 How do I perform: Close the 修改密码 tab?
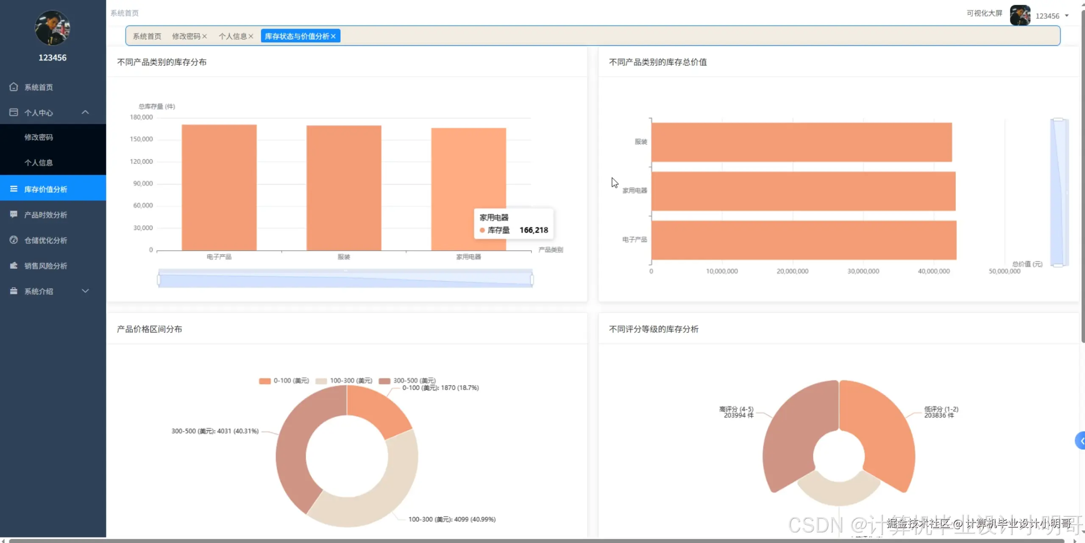[205, 36]
